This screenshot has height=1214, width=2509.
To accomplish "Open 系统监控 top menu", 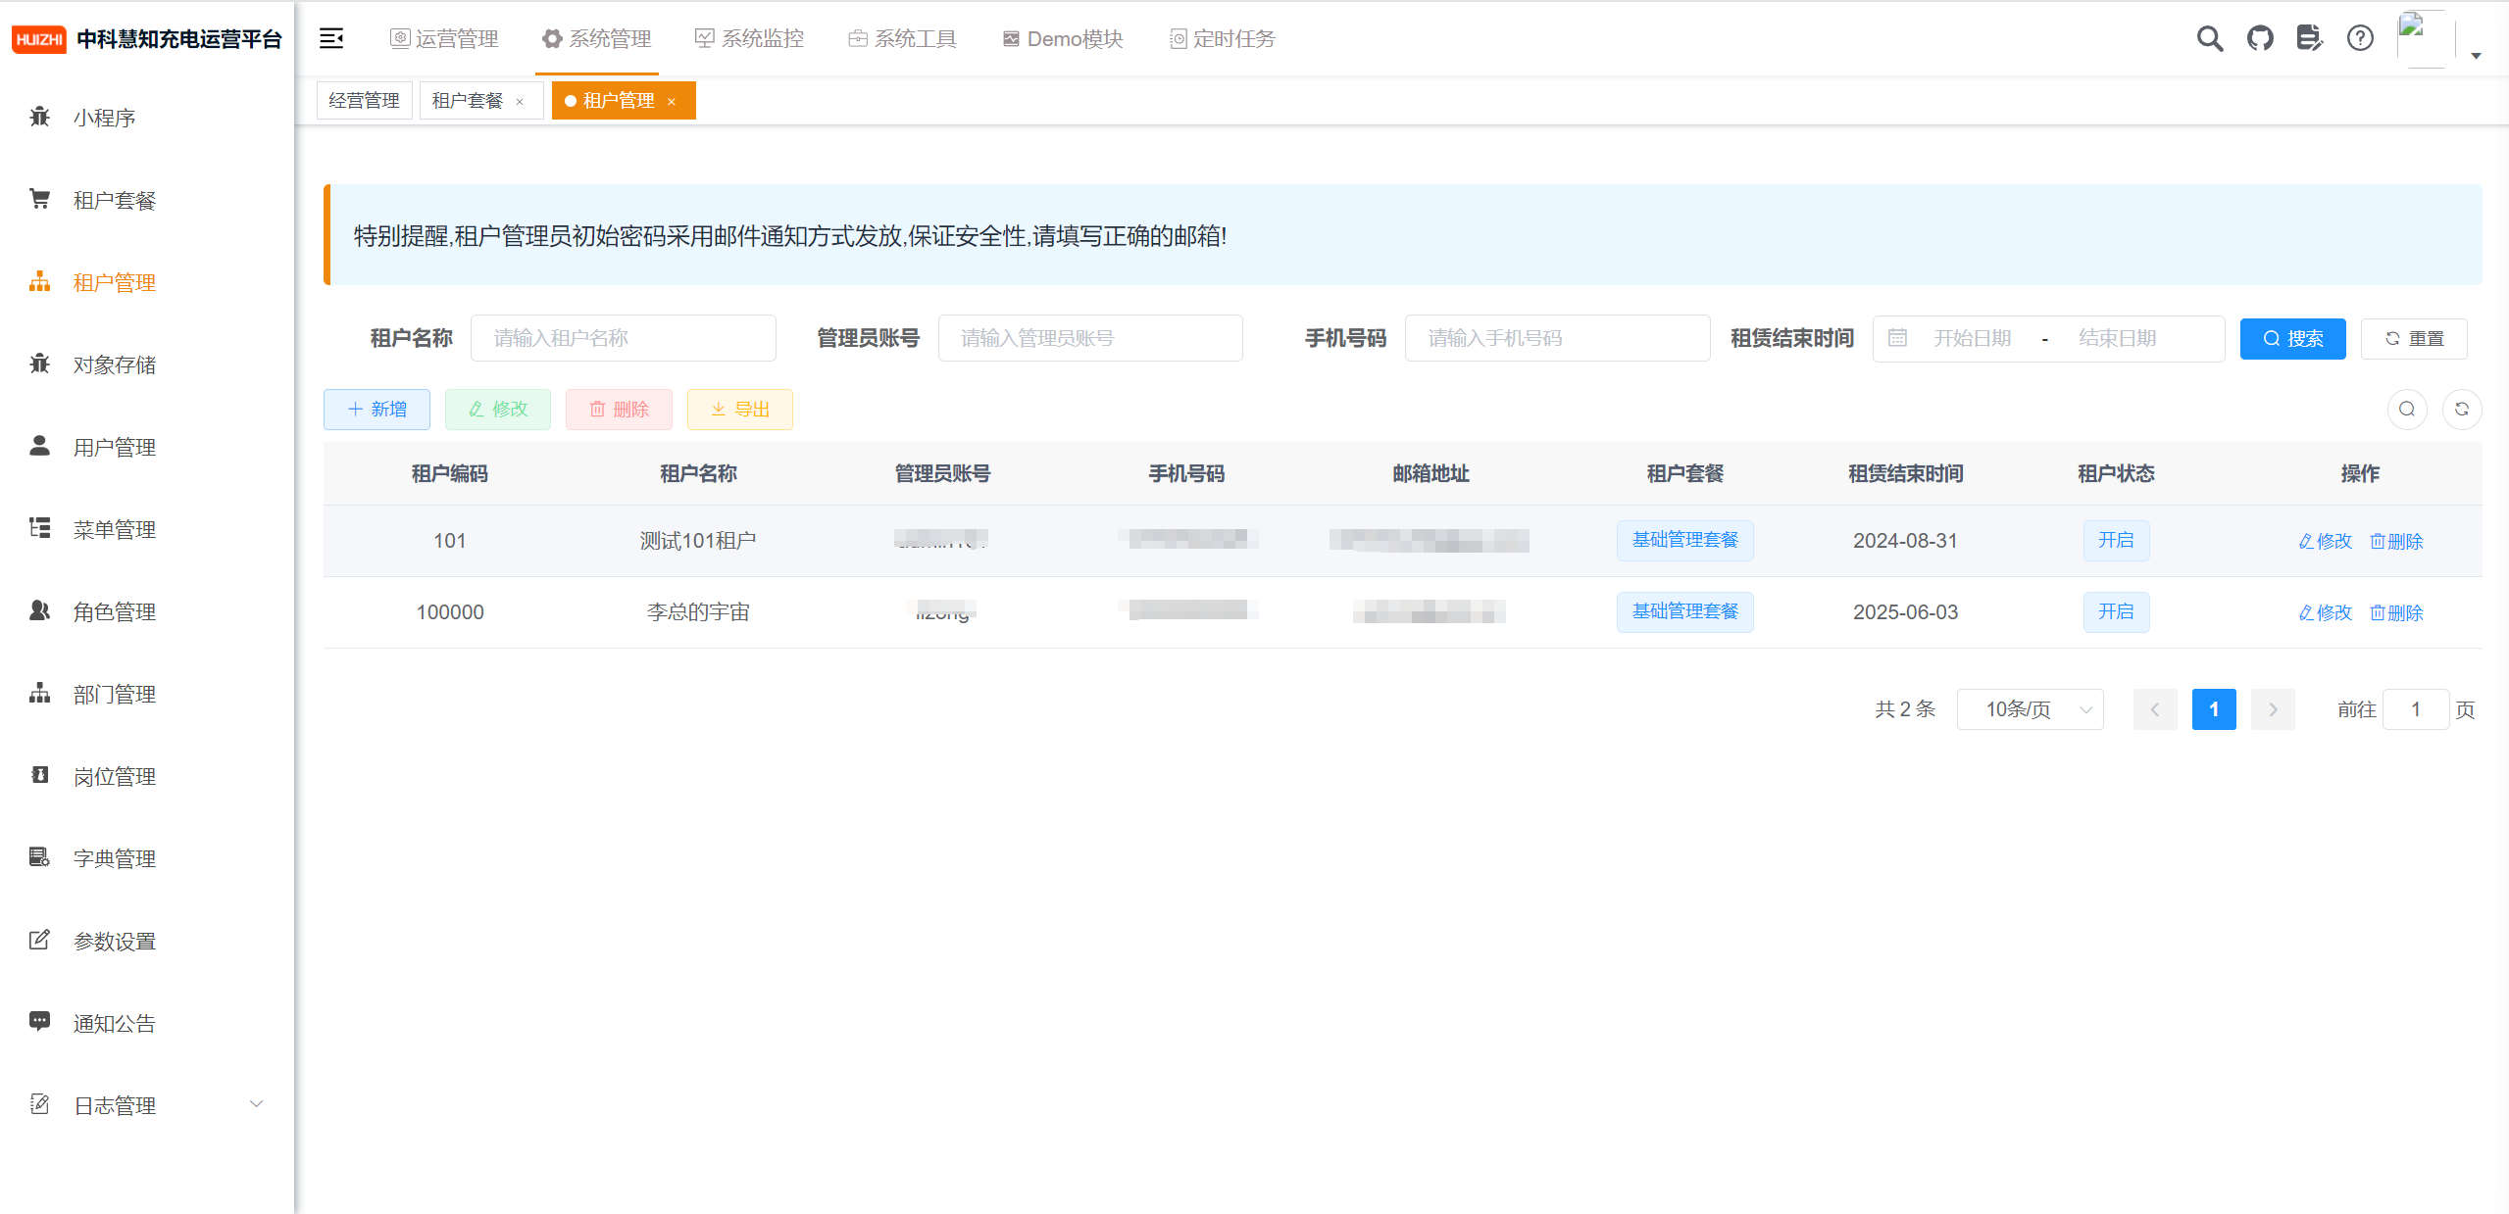I will coord(750,38).
